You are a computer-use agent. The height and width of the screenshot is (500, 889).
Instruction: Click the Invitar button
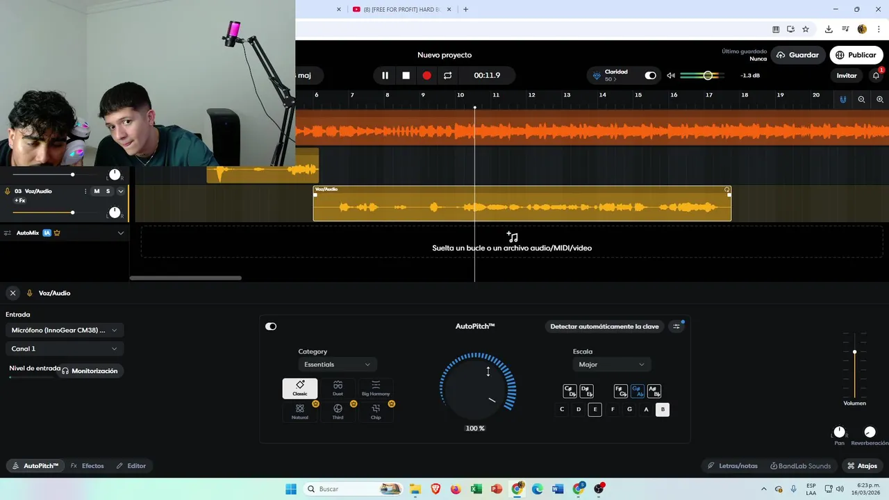pyautogui.click(x=847, y=76)
